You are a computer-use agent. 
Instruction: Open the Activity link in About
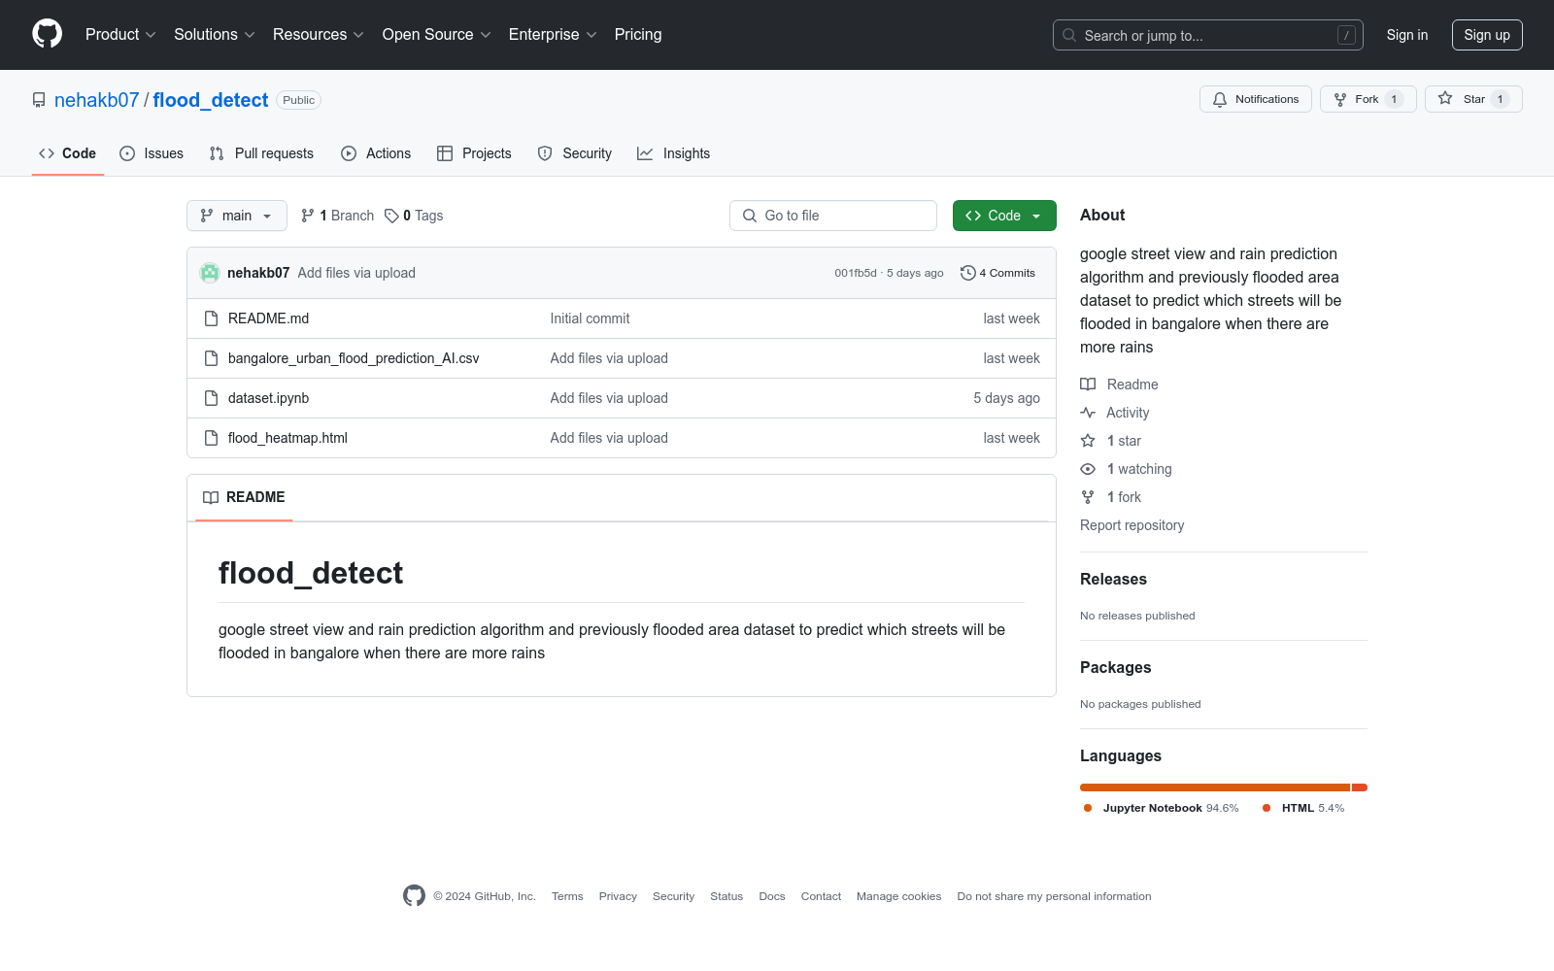pos(1115,413)
